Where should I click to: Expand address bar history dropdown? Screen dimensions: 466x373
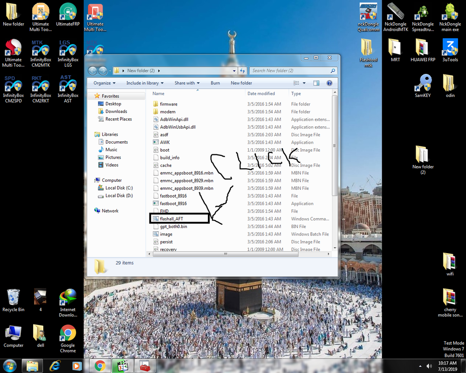point(234,71)
